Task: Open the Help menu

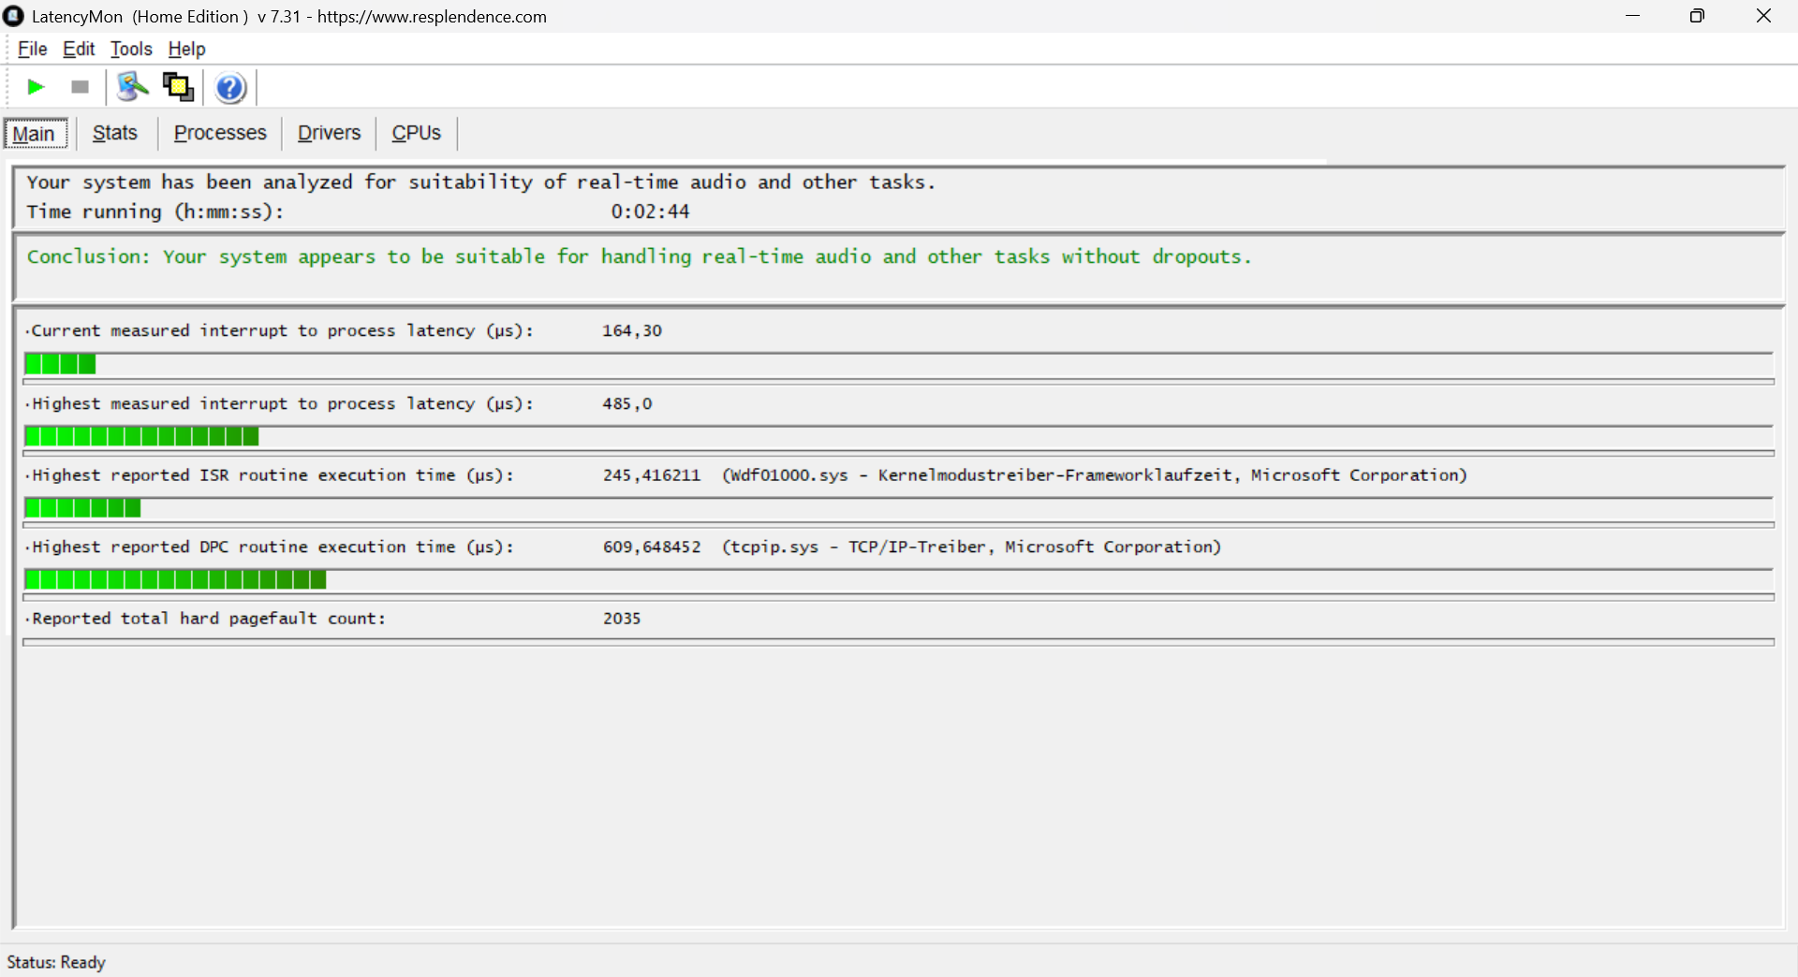Action: (x=186, y=49)
